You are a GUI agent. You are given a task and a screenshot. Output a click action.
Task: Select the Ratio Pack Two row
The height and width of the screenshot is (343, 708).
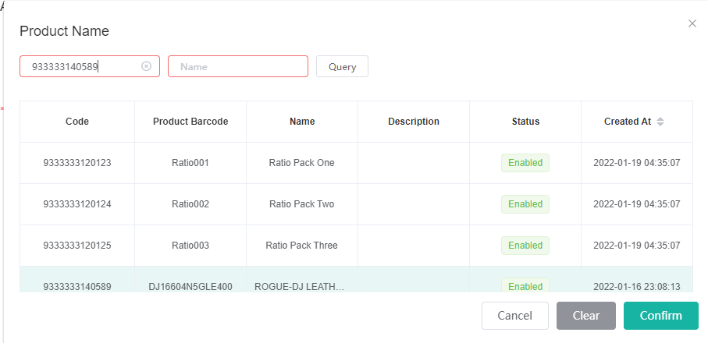(x=301, y=204)
